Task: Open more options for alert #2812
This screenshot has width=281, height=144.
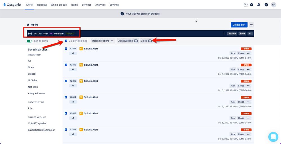Action: tap(249, 134)
